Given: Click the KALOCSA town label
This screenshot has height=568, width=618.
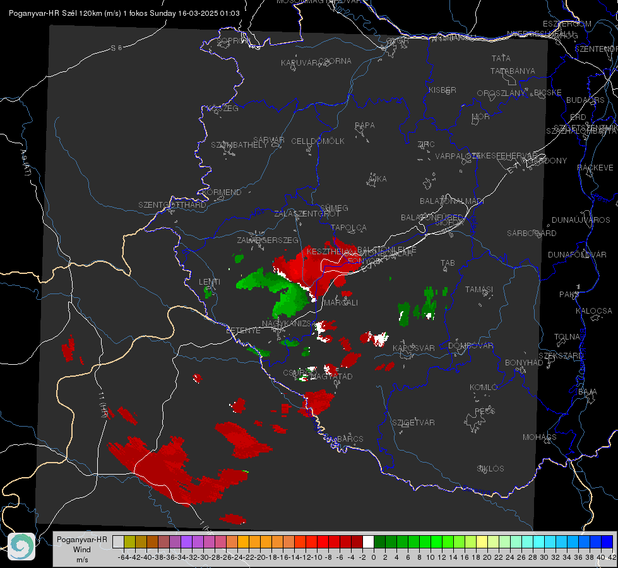Looking at the screenshot, I should [x=594, y=311].
